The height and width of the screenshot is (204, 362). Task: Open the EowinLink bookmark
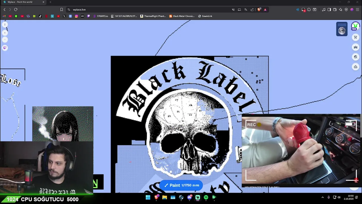coord(205,16)
